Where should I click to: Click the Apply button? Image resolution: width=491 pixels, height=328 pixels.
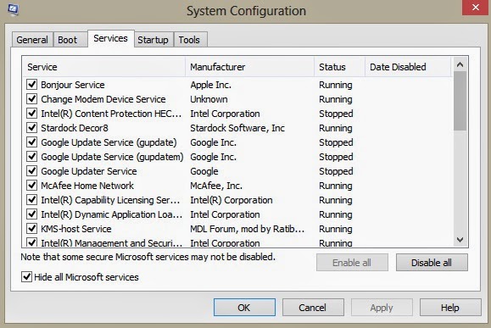(382, 308)
